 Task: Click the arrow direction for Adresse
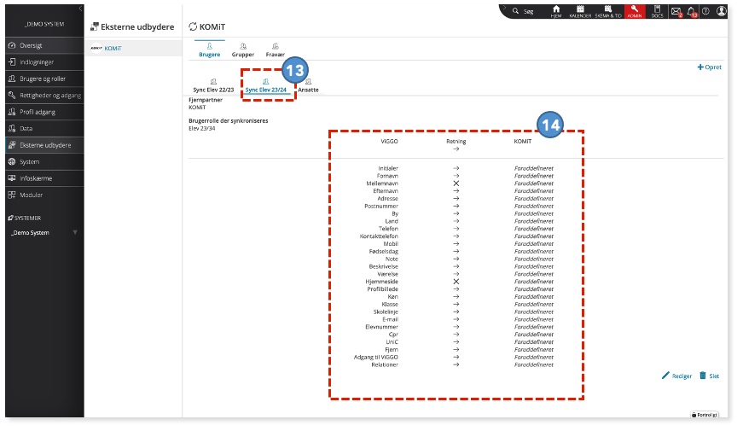(x=456, y=199)
